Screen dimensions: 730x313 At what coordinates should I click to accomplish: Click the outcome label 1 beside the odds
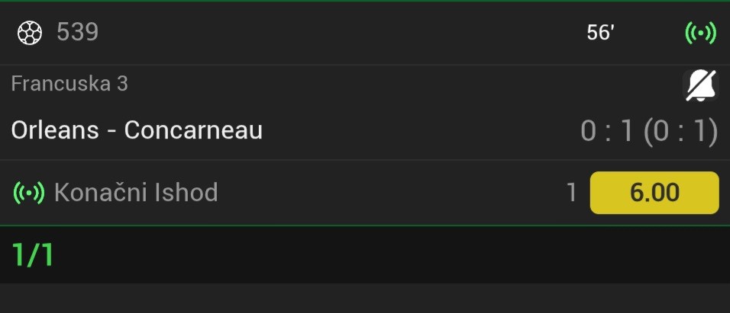click(x=571, y=193)
